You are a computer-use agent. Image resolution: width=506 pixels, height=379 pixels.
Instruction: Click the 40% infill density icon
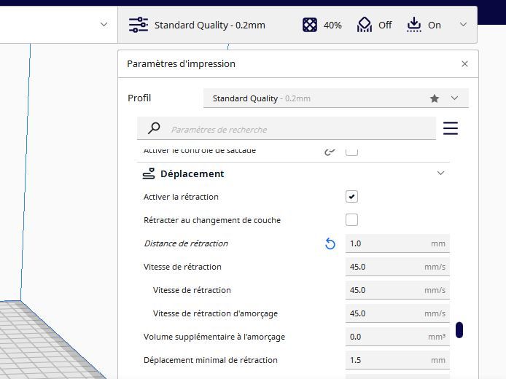310,25
